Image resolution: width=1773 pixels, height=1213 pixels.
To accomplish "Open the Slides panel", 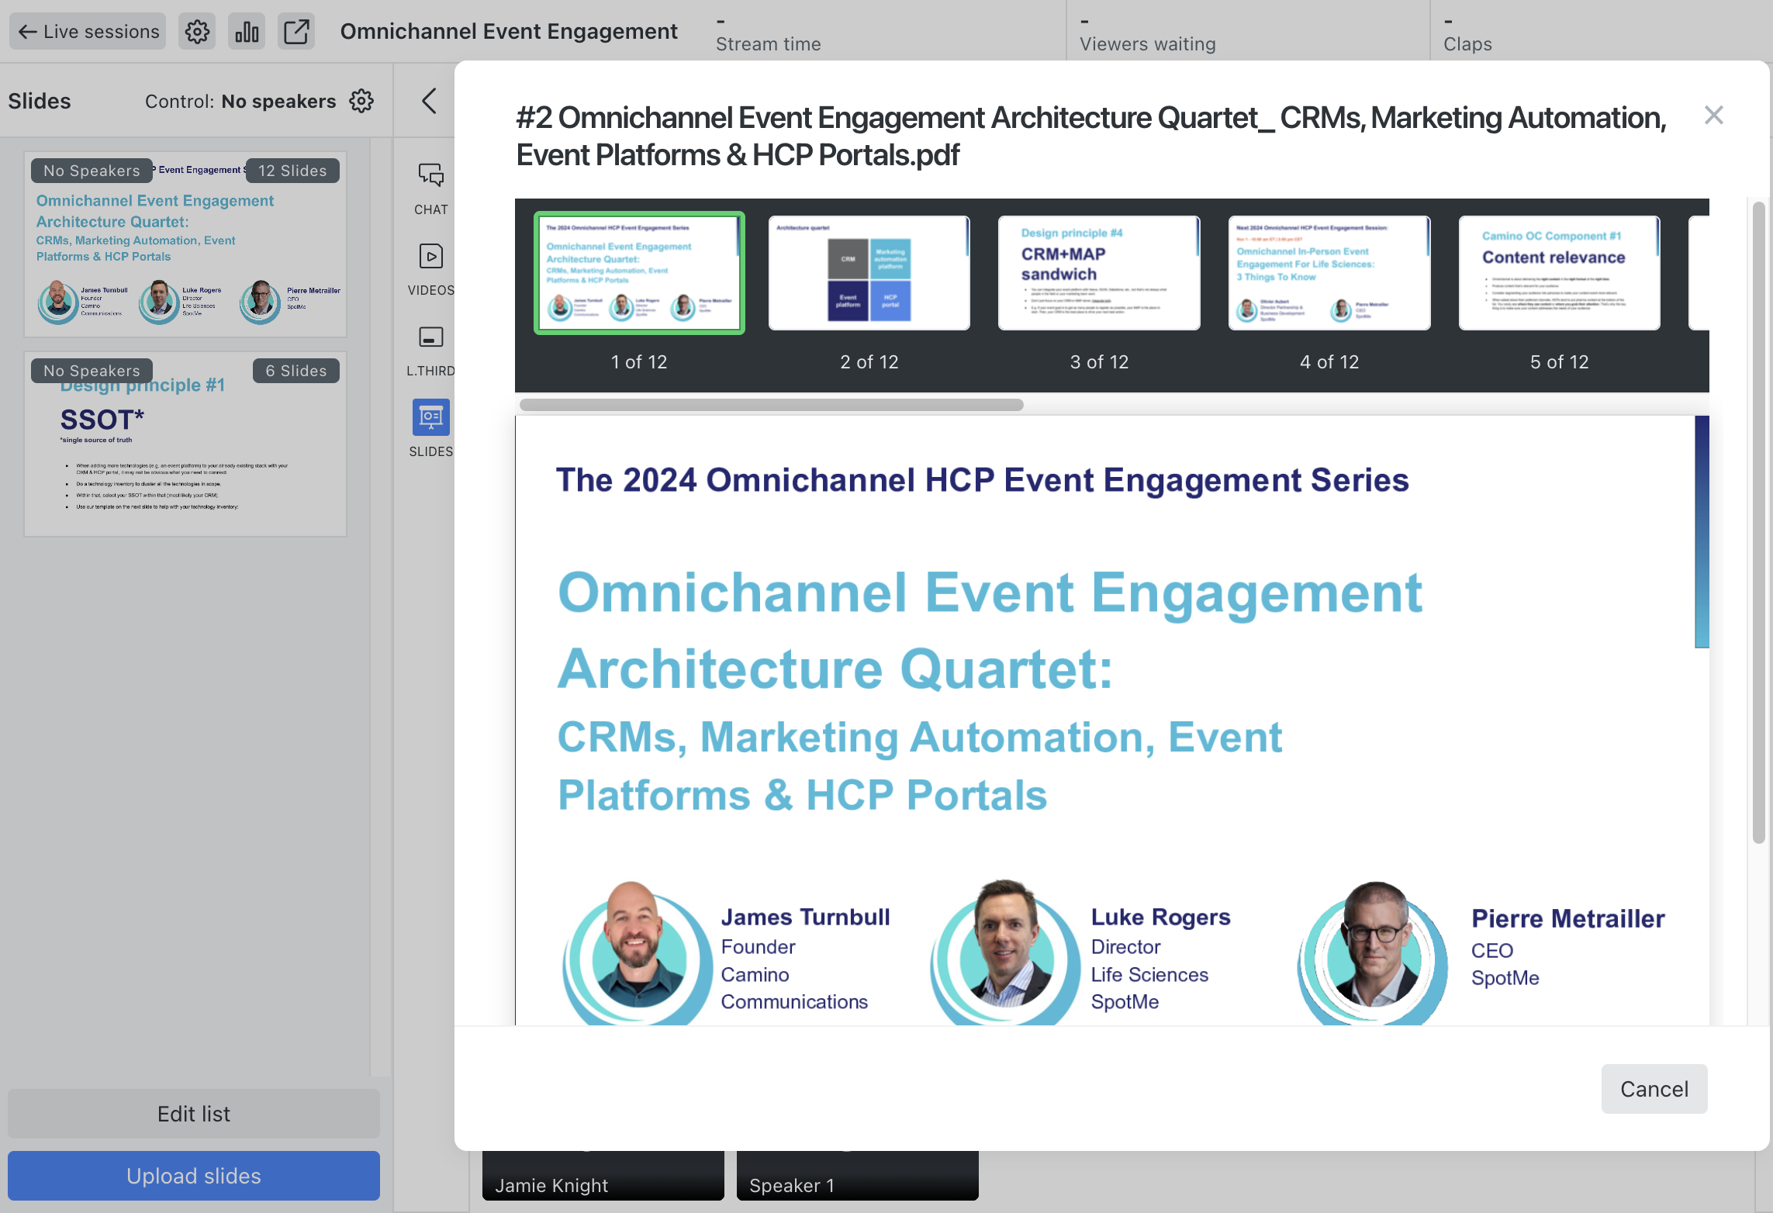I will (431, 429).
